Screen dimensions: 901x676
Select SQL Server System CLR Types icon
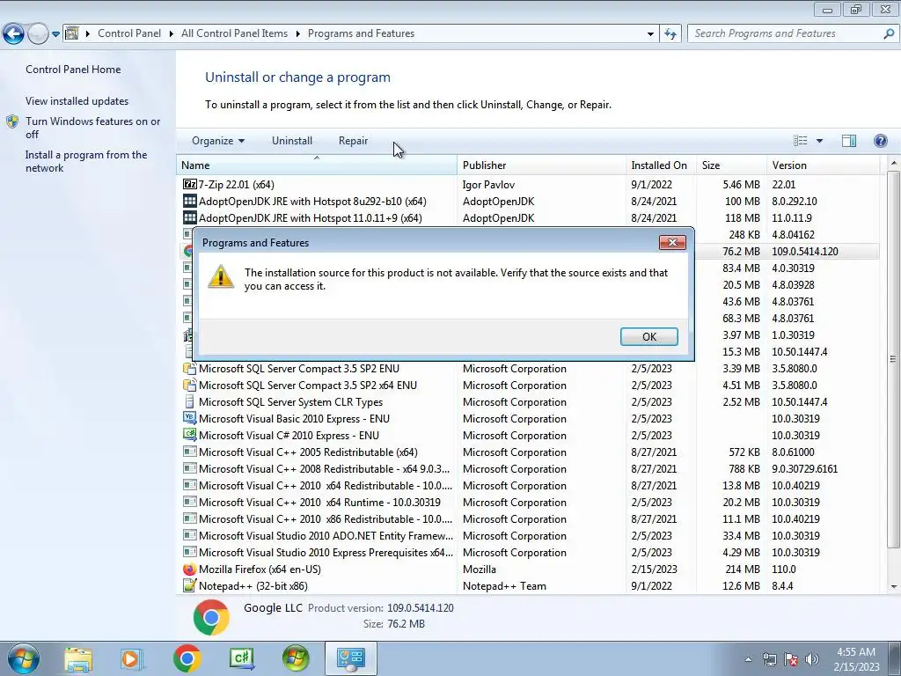click(x=190, y=401)
